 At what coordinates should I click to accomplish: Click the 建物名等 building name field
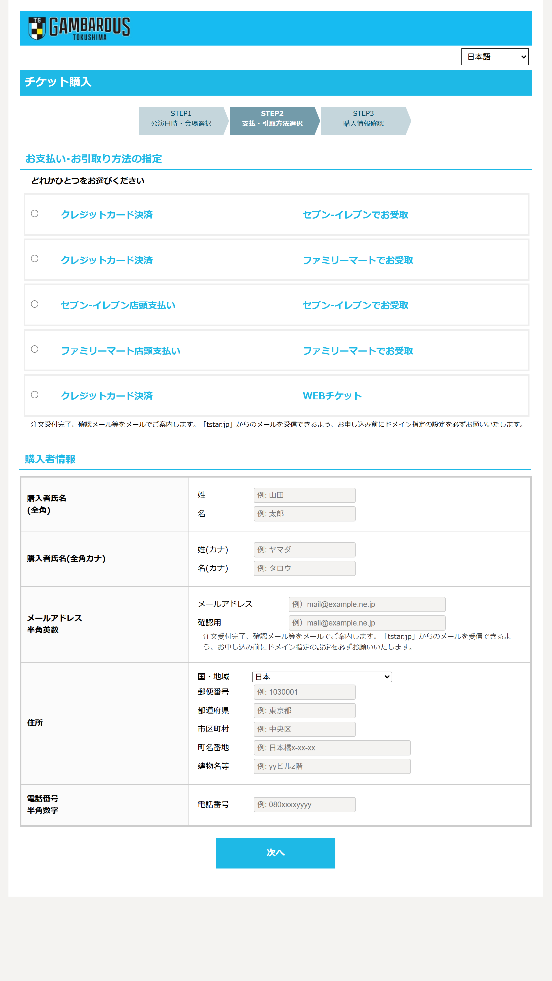331,766
